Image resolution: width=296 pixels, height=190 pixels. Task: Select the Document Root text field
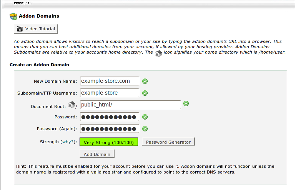(x=130, y=105)
